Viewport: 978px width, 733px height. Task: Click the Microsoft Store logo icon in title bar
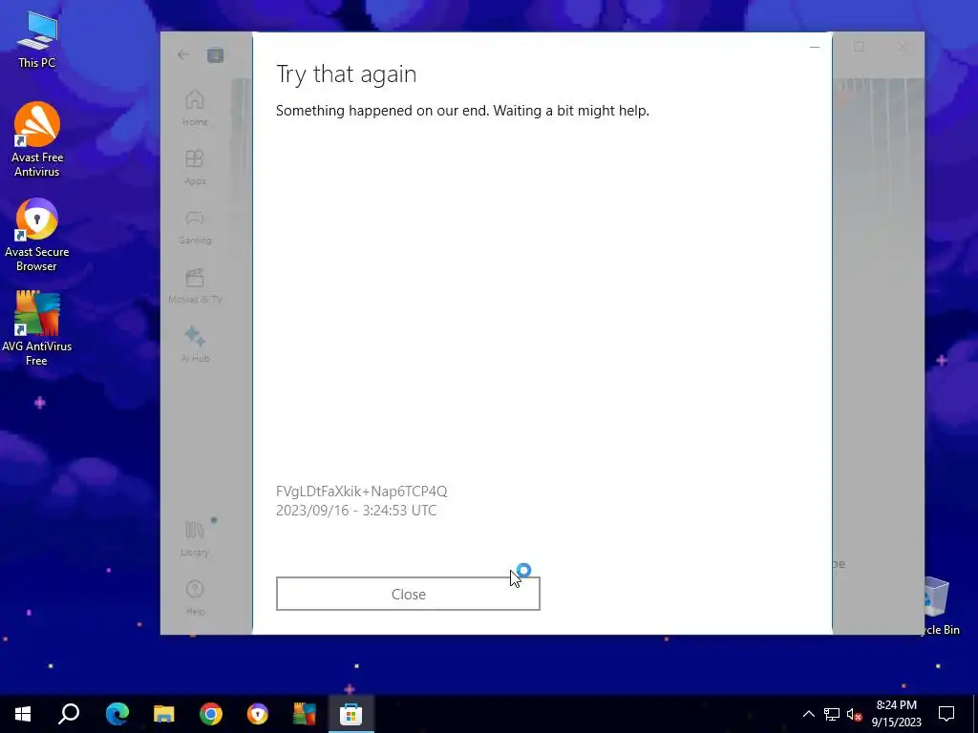[x=215, y=54]
